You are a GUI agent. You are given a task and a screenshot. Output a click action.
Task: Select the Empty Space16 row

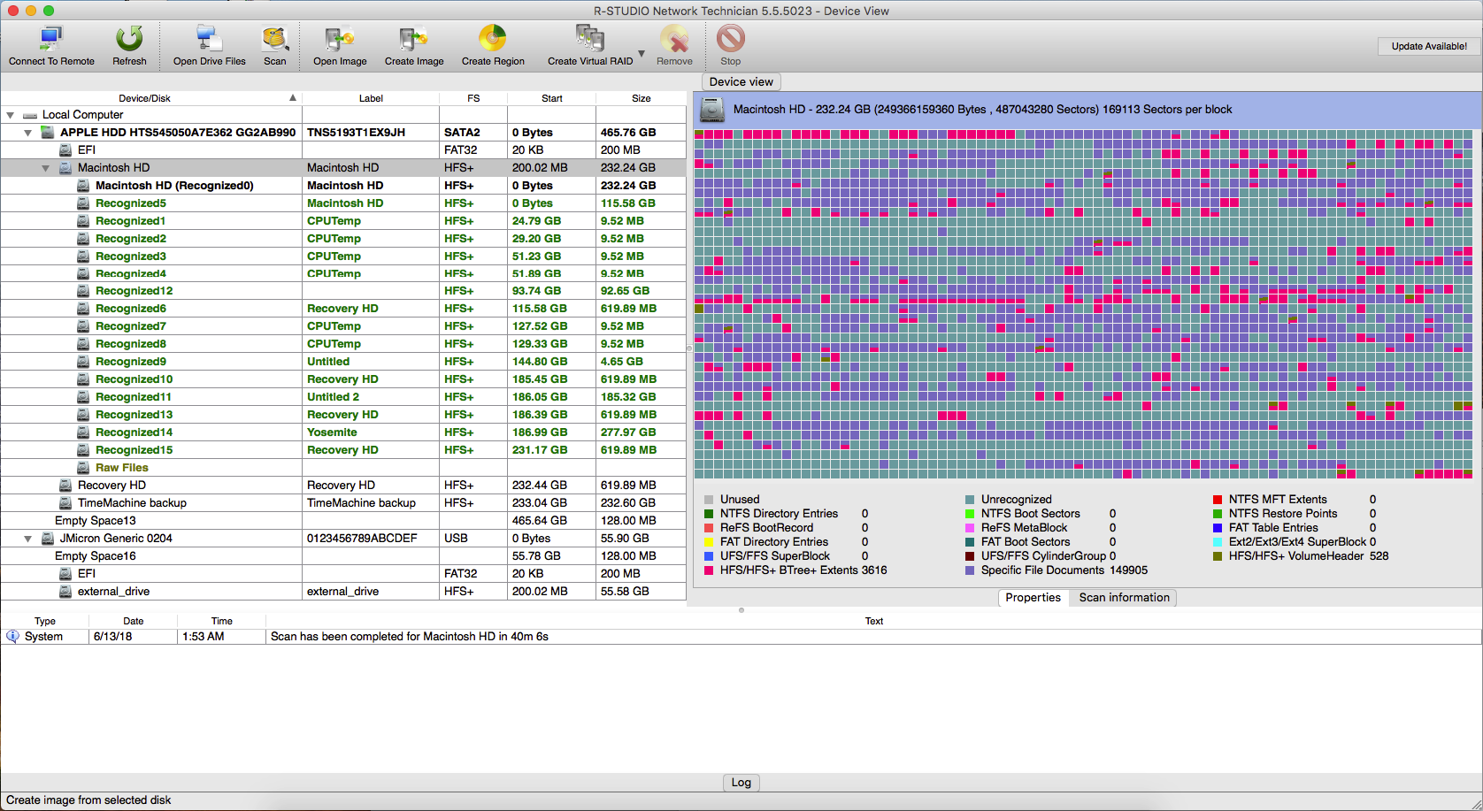tap(343, 556)
